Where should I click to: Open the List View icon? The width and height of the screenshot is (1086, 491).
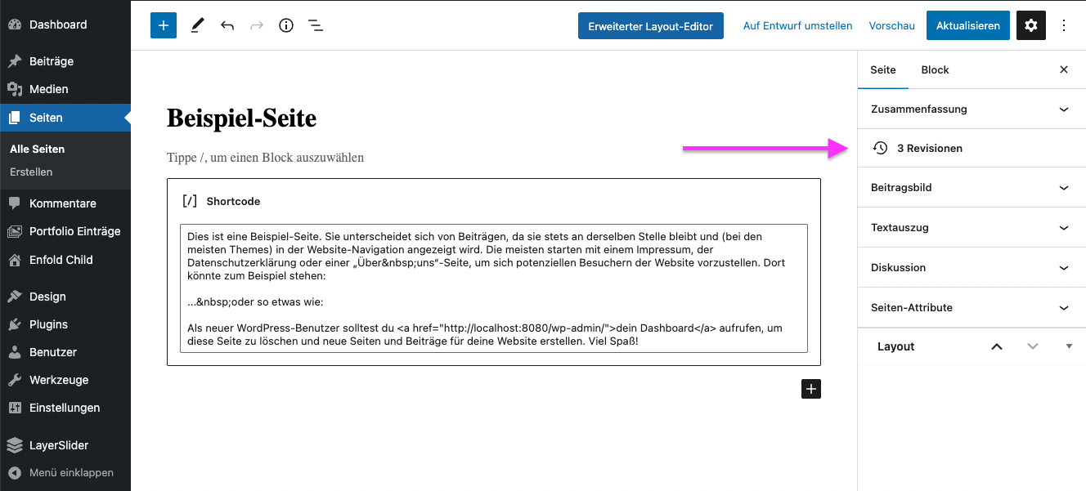click(x=316, y=25)
